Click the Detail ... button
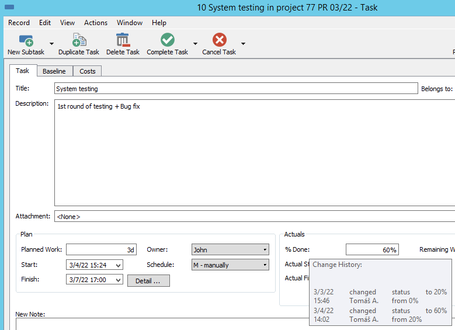455x330 pixels. pos(148,281)
